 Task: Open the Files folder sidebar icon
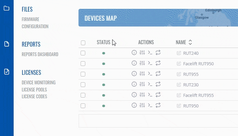6,8
